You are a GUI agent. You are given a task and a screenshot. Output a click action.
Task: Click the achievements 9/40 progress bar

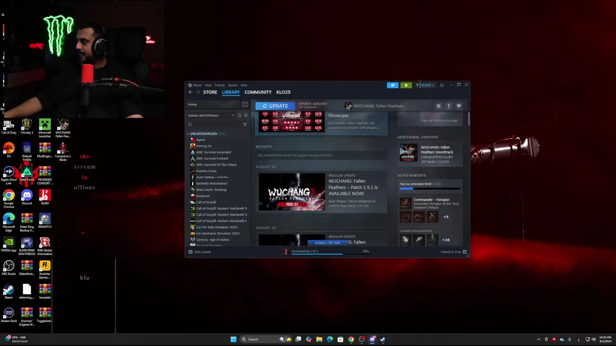430,189
